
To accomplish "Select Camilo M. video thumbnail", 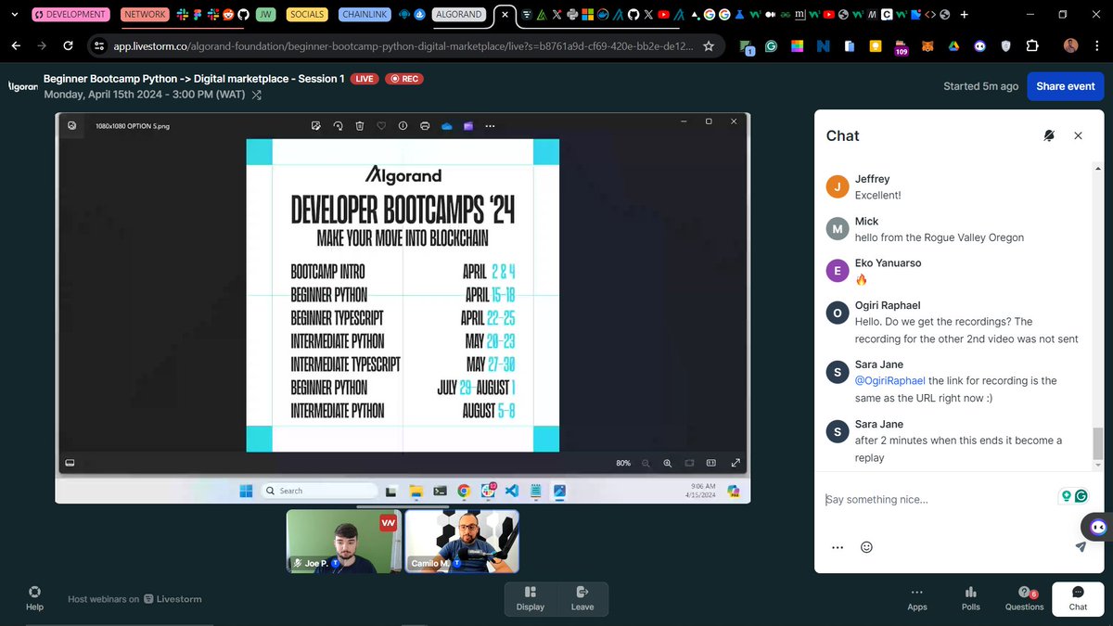I will [x=462, y=541].
